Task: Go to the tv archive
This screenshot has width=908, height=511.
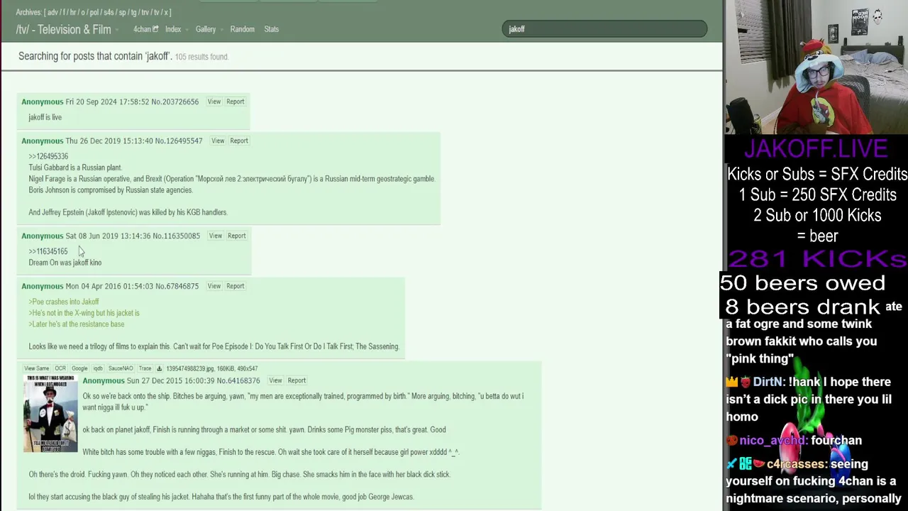Action: 157,12
